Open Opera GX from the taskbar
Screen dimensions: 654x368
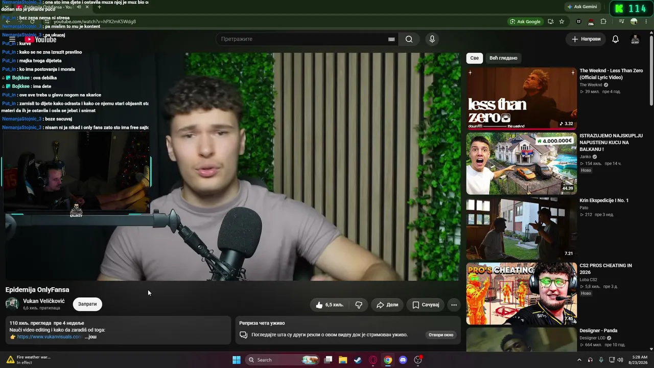[373, 360]
